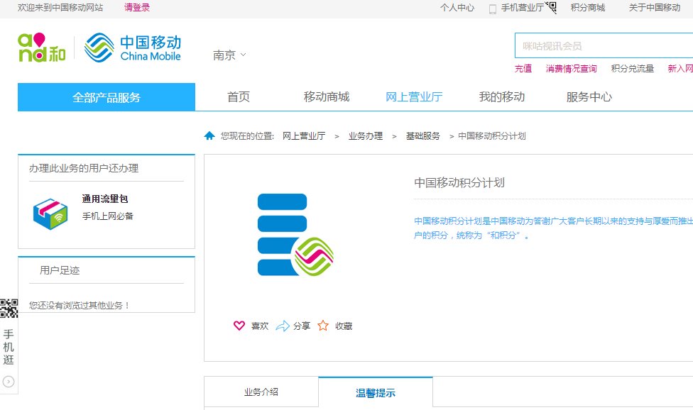Toggle the 收藏 star bookmark

pos(323,326)
